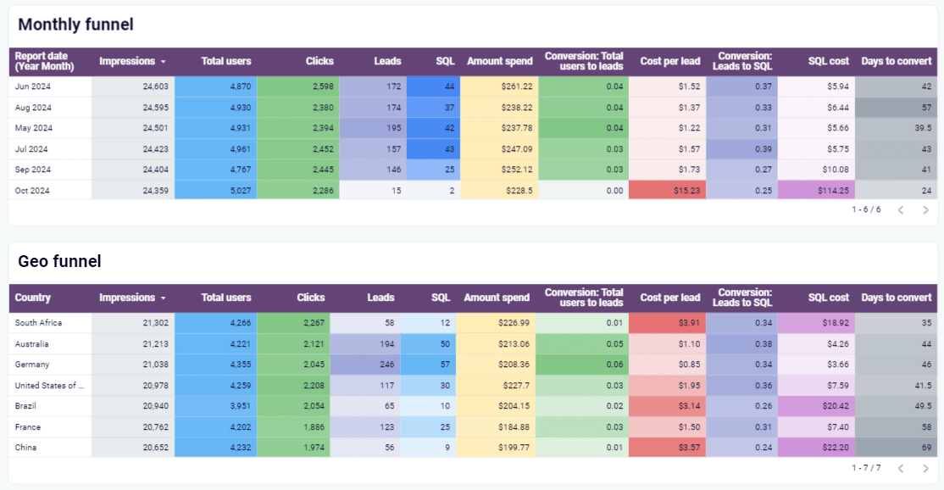Select the truncated United States of... country cell
This screenshot has height=490, width=944.
(49, 385)
